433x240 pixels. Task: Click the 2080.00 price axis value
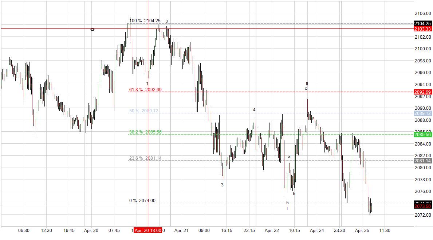pyautogui.click(x=423, y=168)
